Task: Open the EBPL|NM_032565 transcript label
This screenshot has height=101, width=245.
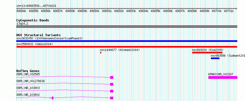Action: tap(28, 74)
